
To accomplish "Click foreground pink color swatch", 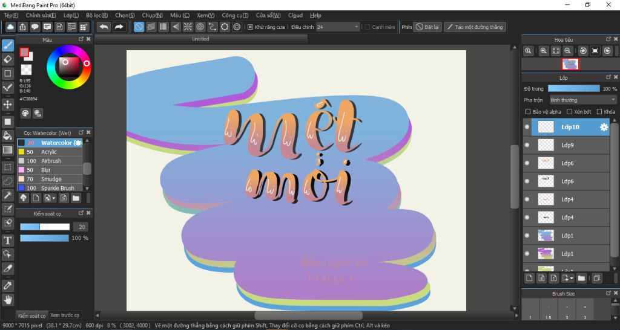I will 24,52.
